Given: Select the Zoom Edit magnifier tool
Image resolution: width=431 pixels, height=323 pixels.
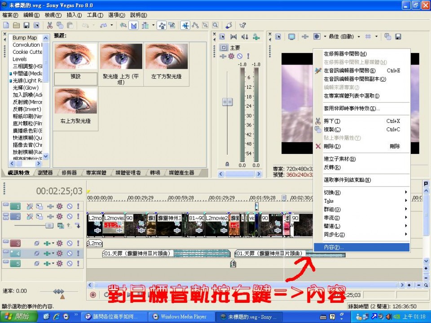Looking at the screenshot, I should (215, 26).
